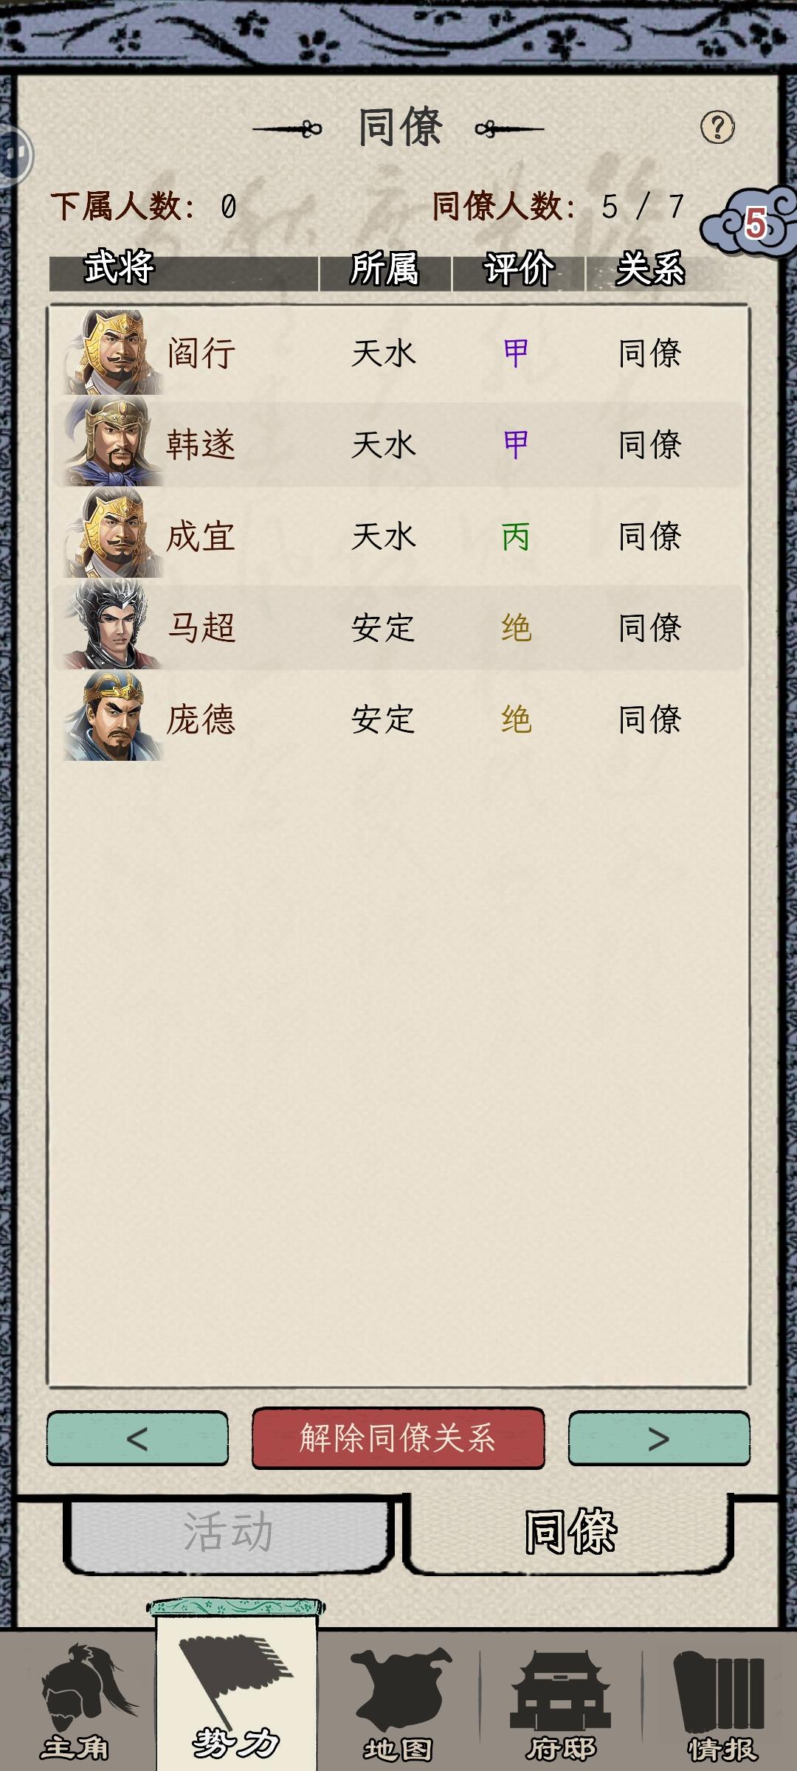Viewport: 797px width, 1771px height.
Task: Click the 解除同僚关系 button
Action: click(x=398, y=1438)
